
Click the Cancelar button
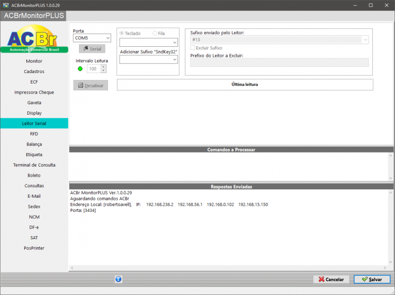[331, 279]
